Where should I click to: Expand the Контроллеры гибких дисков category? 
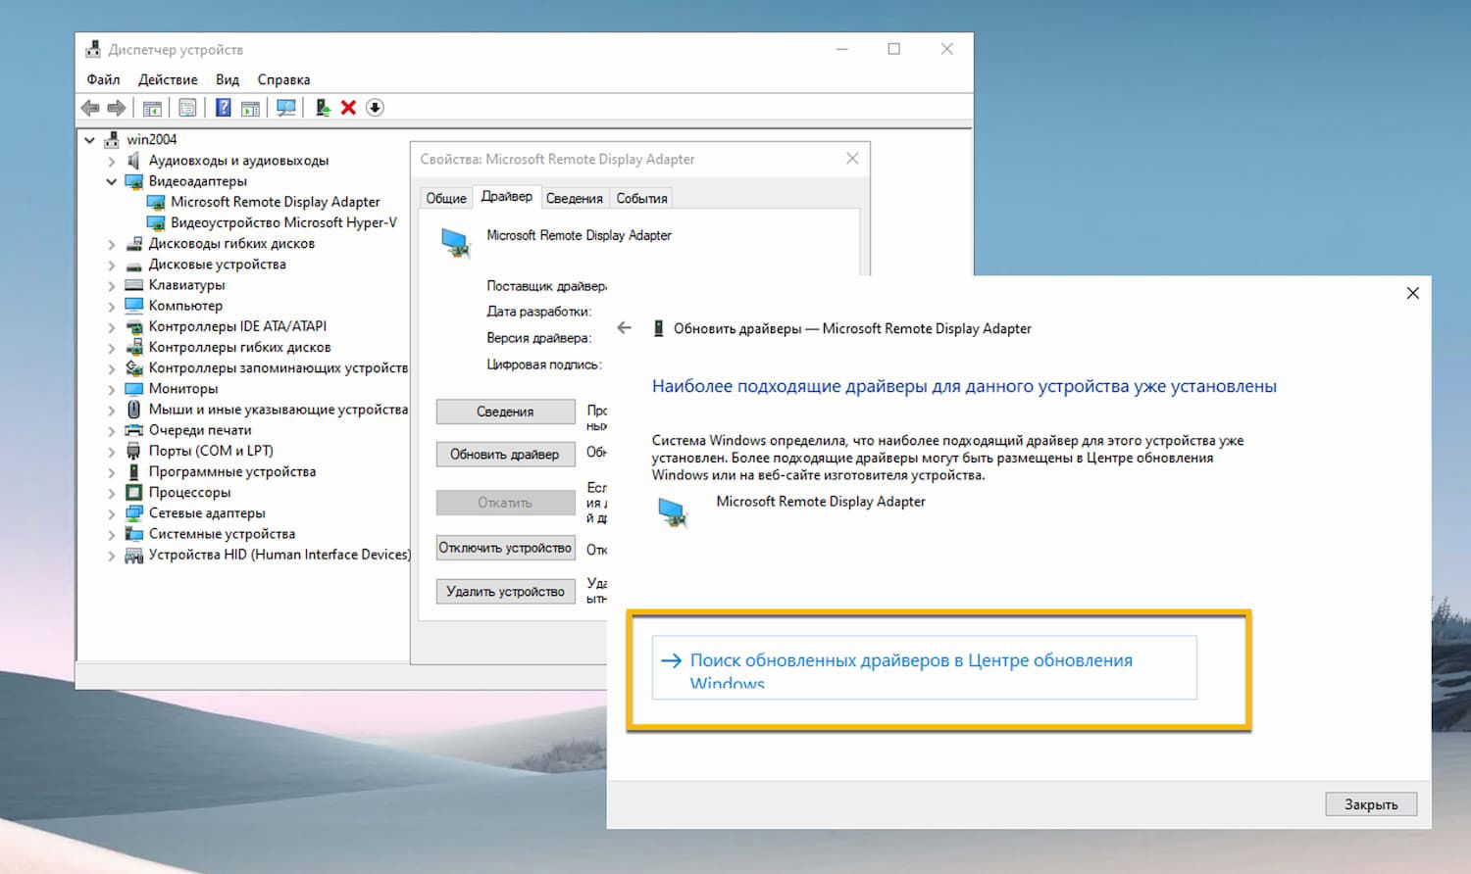coord(112,348)
